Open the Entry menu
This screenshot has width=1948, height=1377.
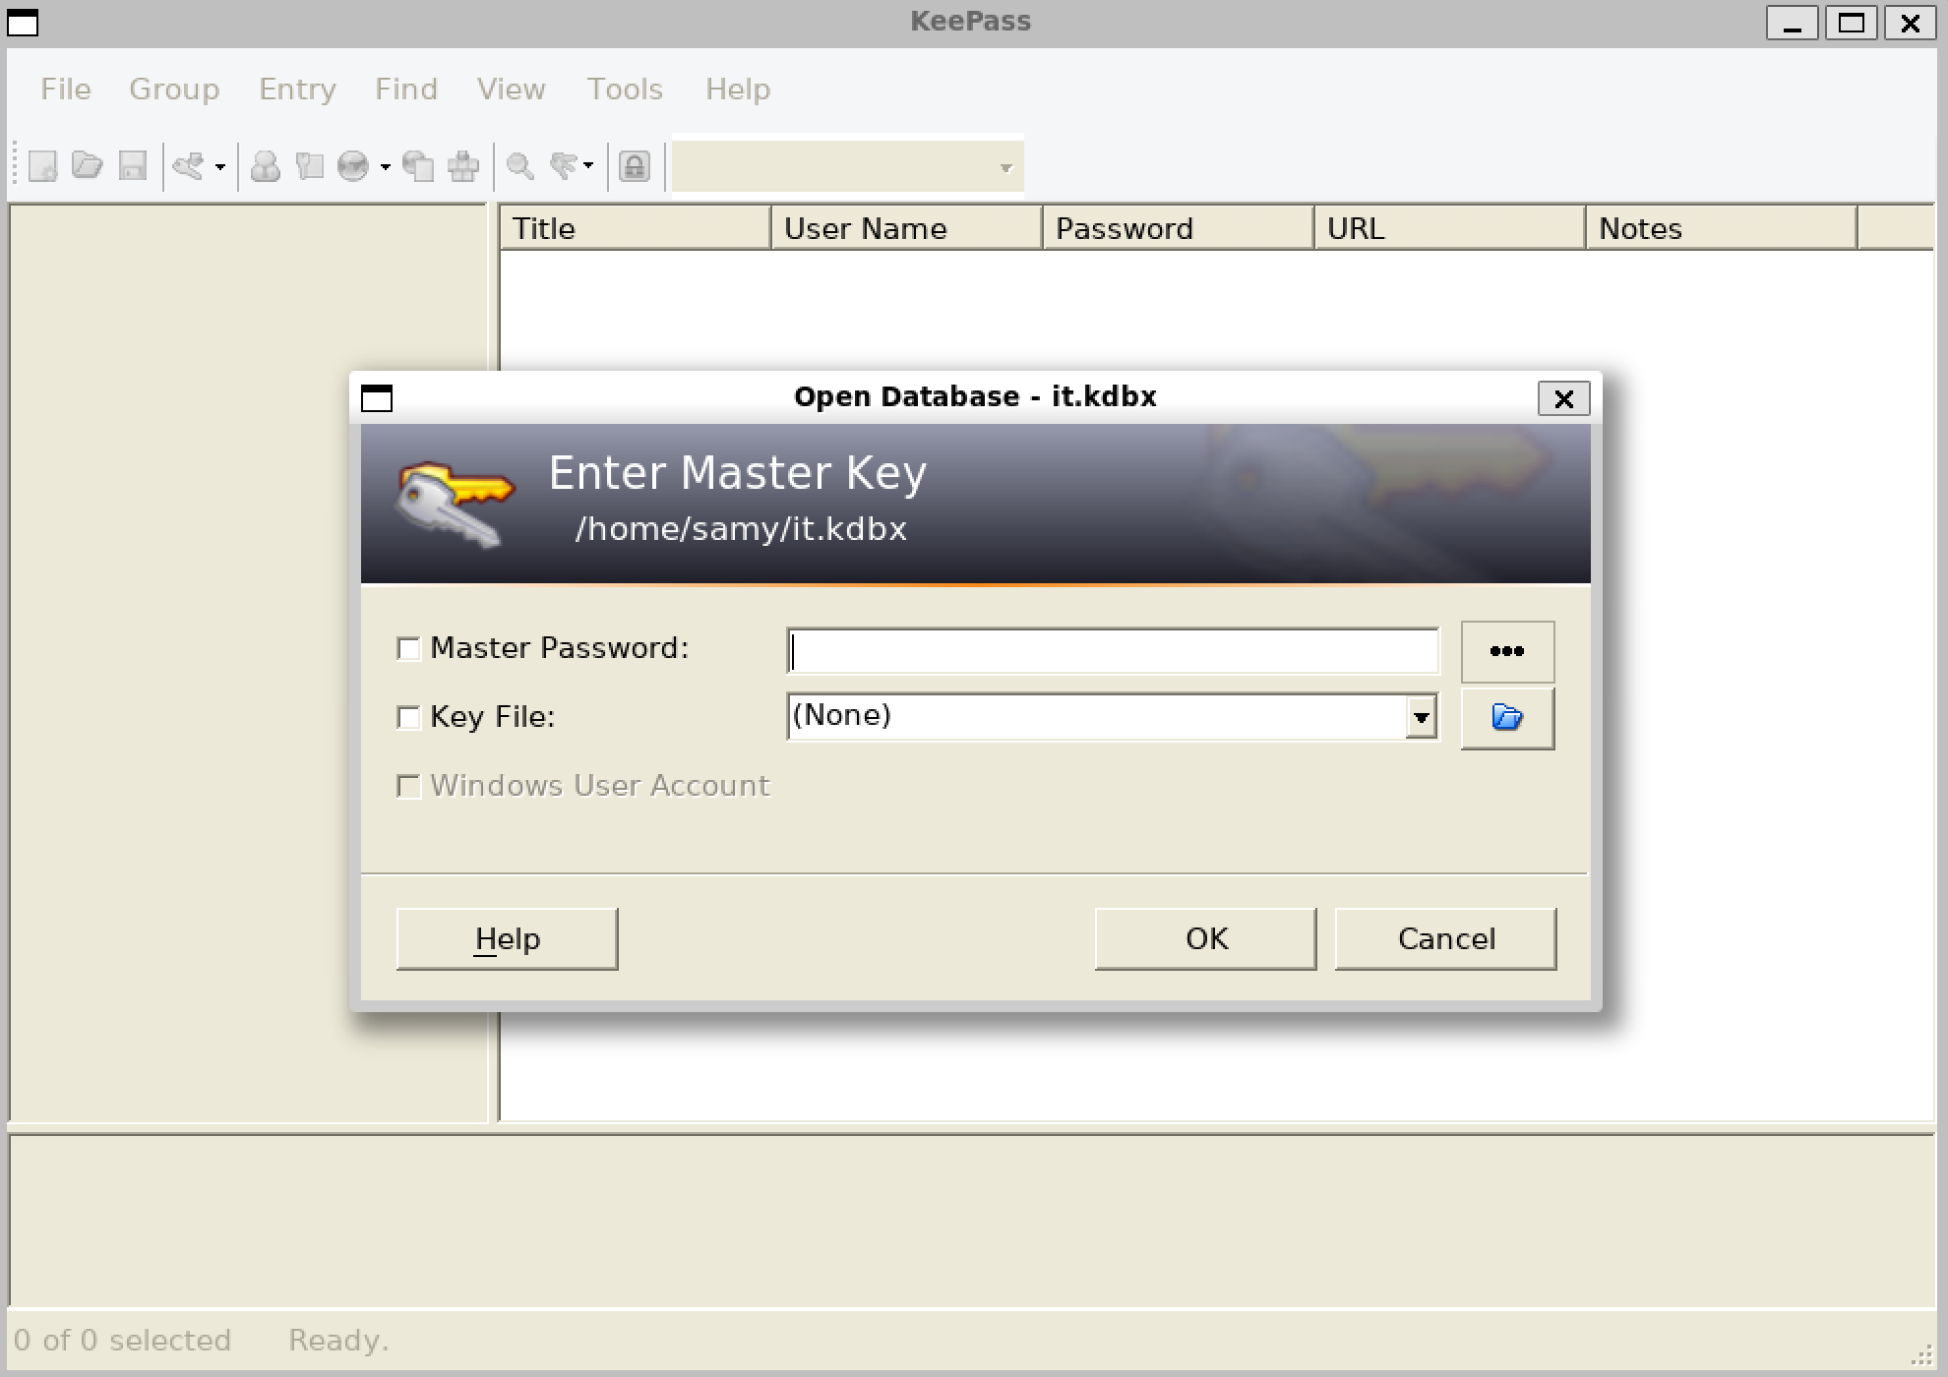click(x=297, y=90)
